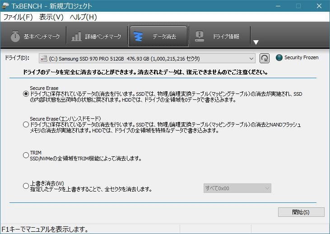Image resolution: width=330 pixels, height=234 pixels.
Task: Select Secure Erase (エンハンスドモード) option
Action: [26, 125]
